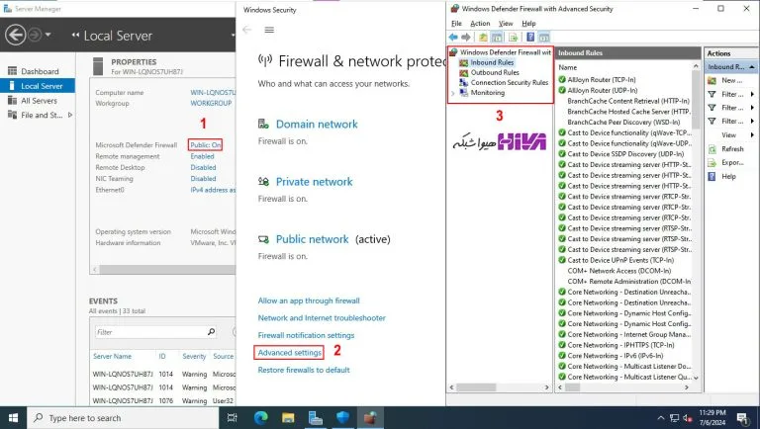The image size is (760, 429).
Task: Open Domain network settings link
Action: coord(317,125)
